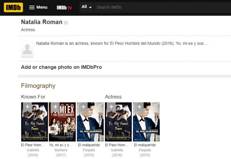Select the (2017) year text

[61, 155]
